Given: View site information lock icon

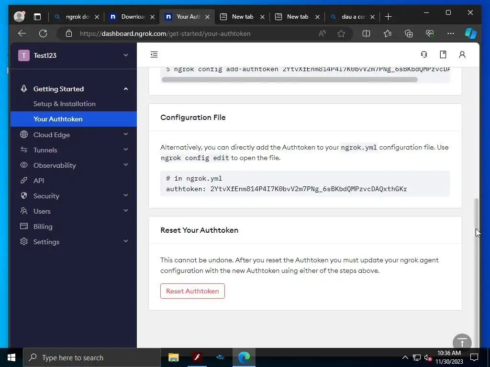Looking at the screenshot, I should [x=69, y=33].
